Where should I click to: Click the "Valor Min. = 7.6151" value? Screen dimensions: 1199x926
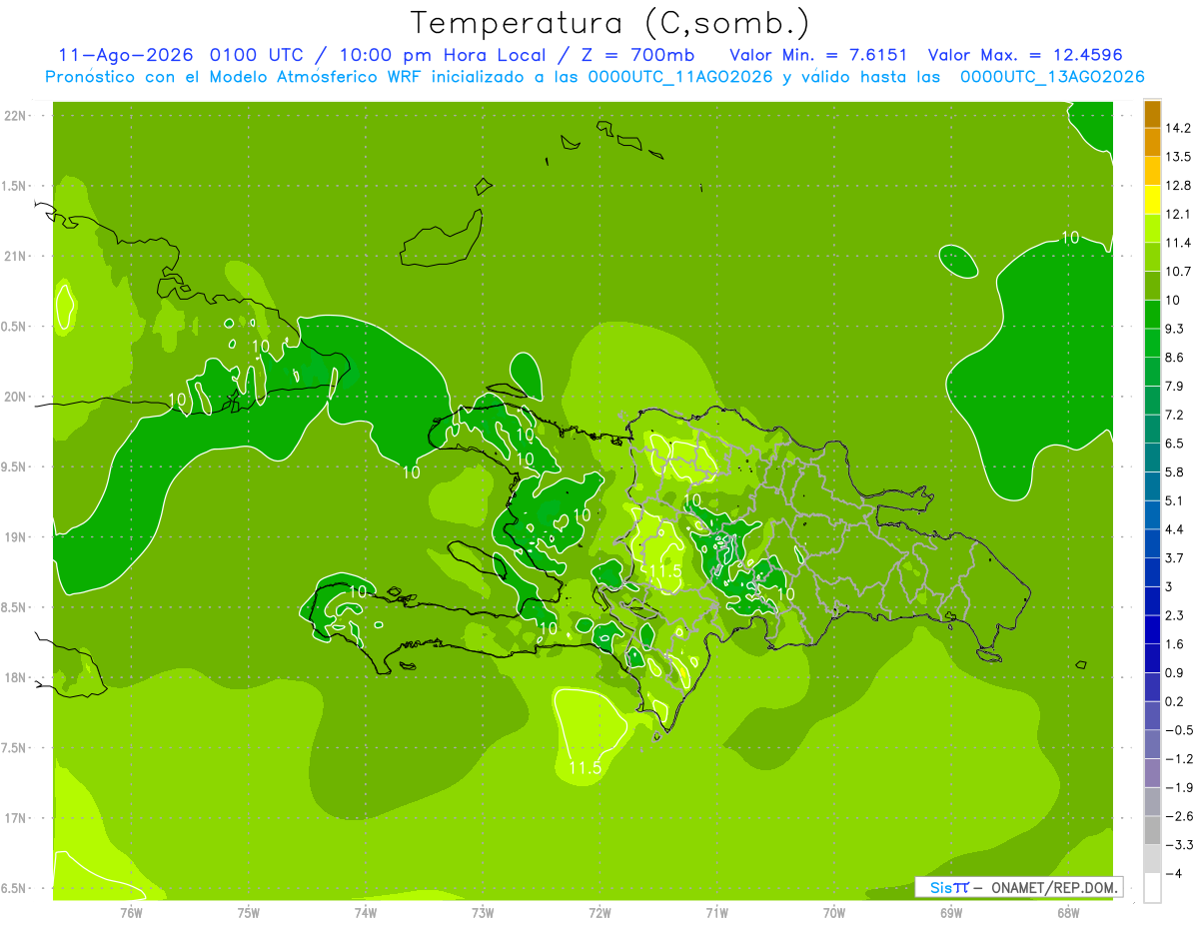tap(818, 55)
